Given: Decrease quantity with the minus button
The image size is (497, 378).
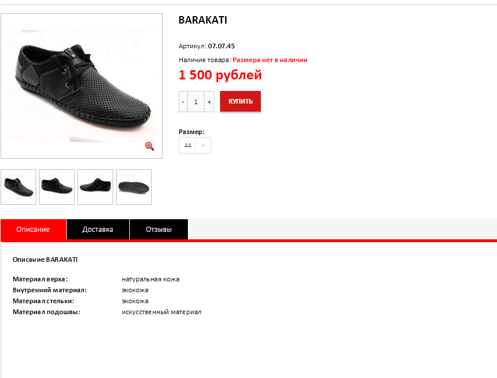Looking at the screenshot, I should click(x=183, y=102).
